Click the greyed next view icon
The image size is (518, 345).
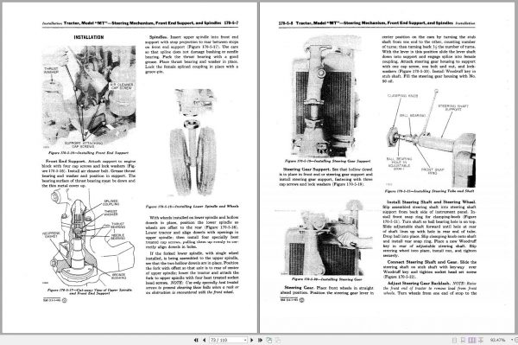278,340
